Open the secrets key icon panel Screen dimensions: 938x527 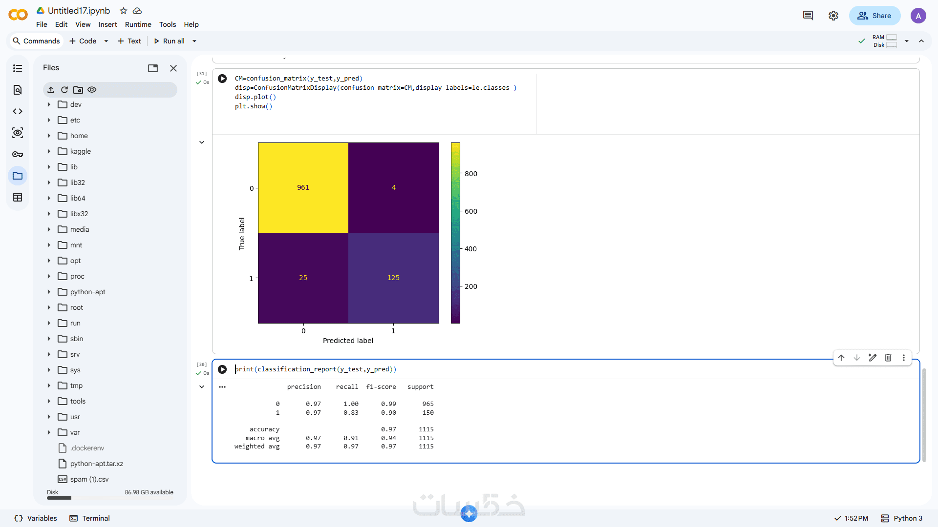[x=18, y=154]
